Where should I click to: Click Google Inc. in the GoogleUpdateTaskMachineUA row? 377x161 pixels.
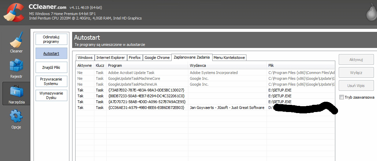[199, 84]
